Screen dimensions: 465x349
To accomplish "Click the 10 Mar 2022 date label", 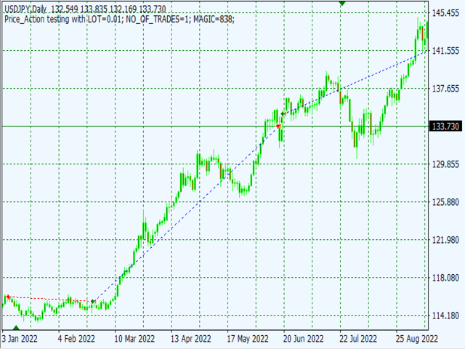I will [x=134, y=339].
